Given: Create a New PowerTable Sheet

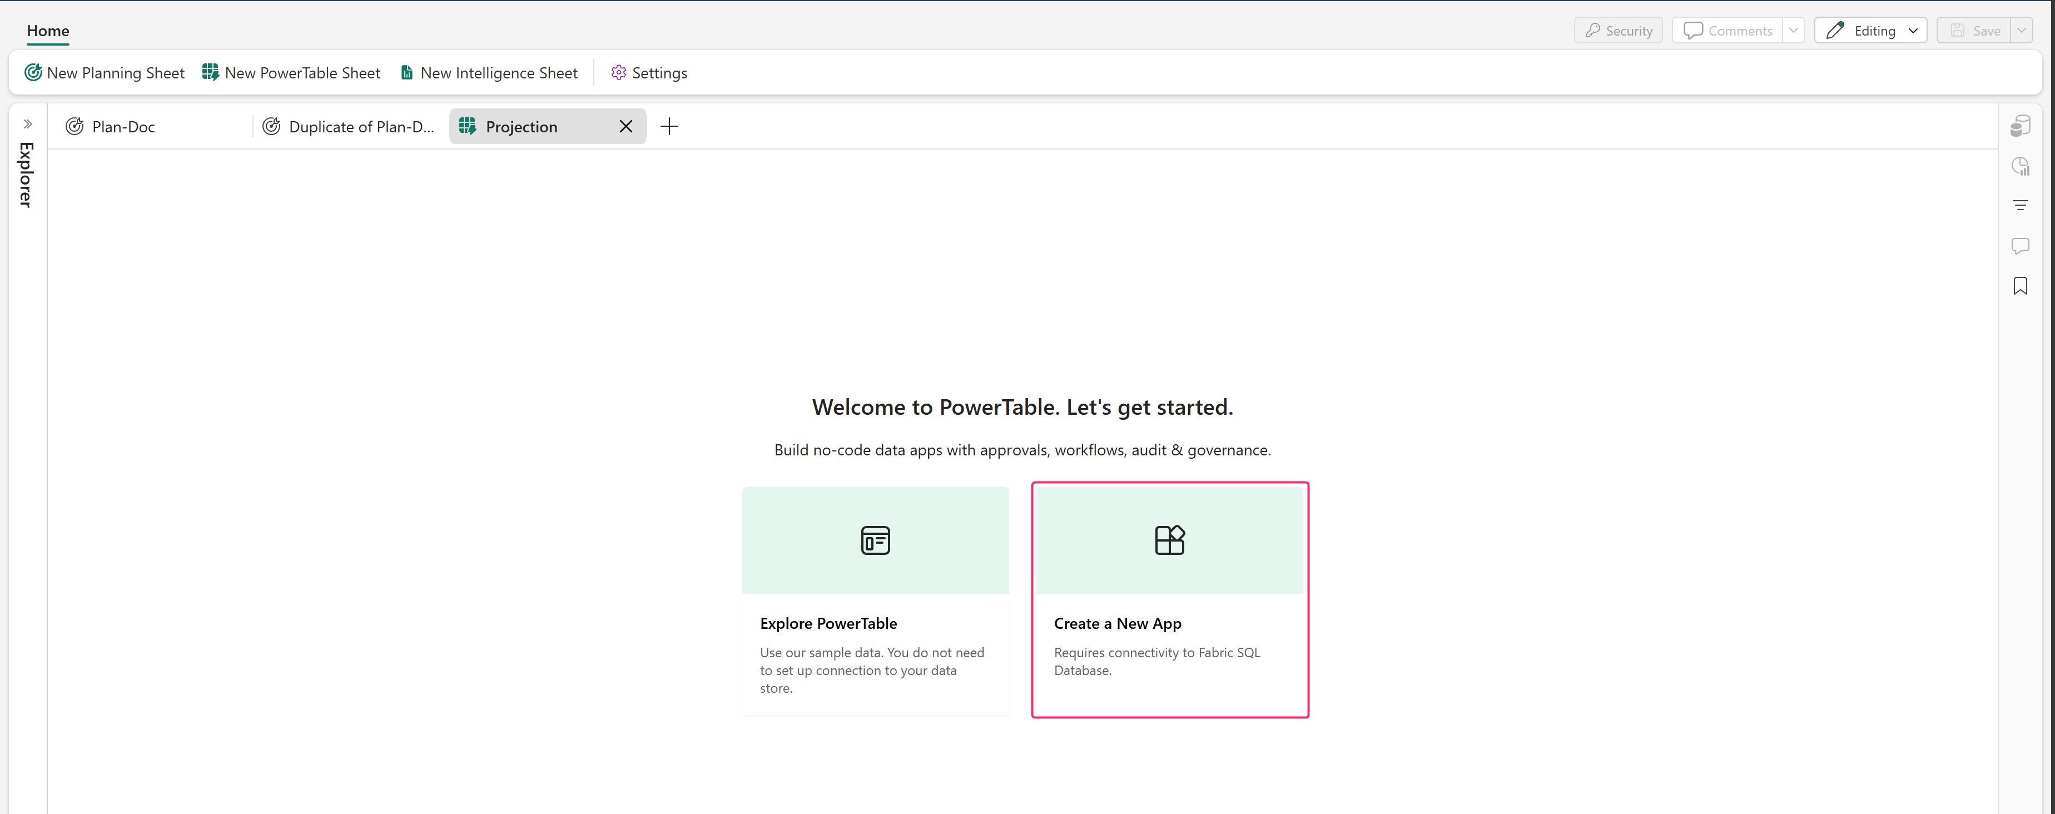Looking at the screenshot, I should click(291, 73).
